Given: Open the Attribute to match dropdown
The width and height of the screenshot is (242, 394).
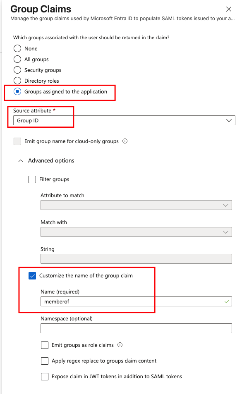Looking at the screenshot, I should pos(136,205).
